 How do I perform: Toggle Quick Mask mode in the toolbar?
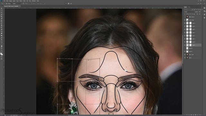pos(1,57)
